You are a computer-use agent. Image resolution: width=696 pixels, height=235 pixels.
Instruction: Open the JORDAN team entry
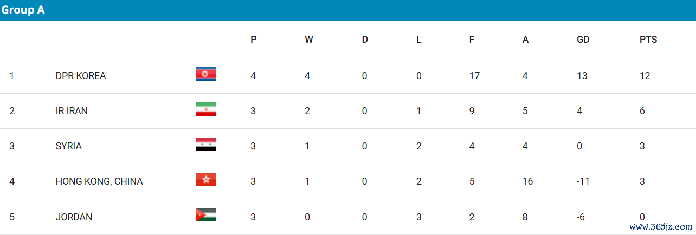(74, 217)
